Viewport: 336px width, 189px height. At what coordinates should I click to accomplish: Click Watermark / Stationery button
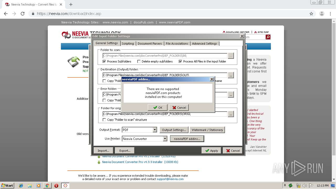[x=207, y=130]
